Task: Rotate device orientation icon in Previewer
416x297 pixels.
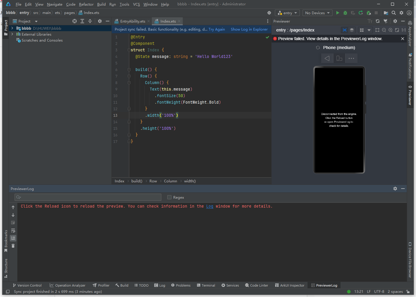Action: pyautogui.click(x=339, y=58)
